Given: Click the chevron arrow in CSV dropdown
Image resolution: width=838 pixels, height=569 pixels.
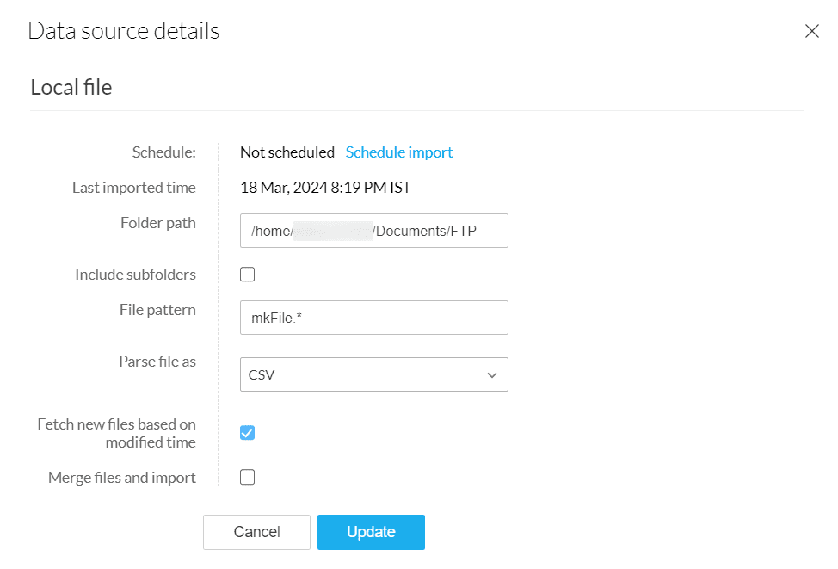Looking at the screenshot, I should pyautogui.click(x=492, y=375).
